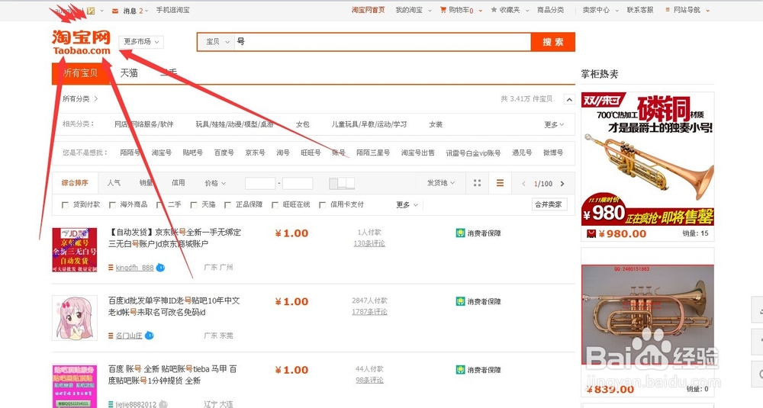Open the message envelope icon
This screenshot has height=408, width=763.
[115, 10]
